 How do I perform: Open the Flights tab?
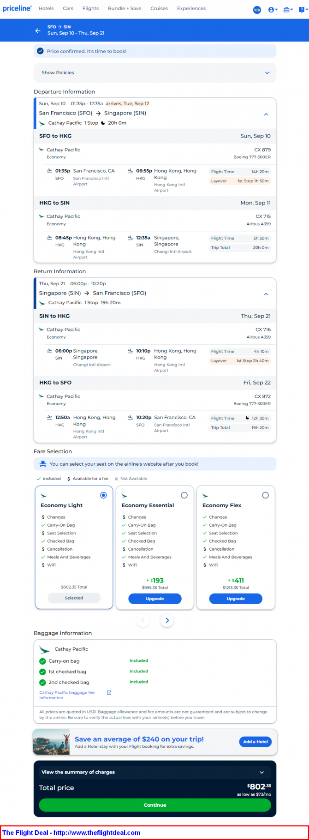[90, 8]
